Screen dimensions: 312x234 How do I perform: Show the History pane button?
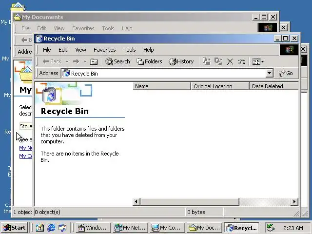coord(181,62)
